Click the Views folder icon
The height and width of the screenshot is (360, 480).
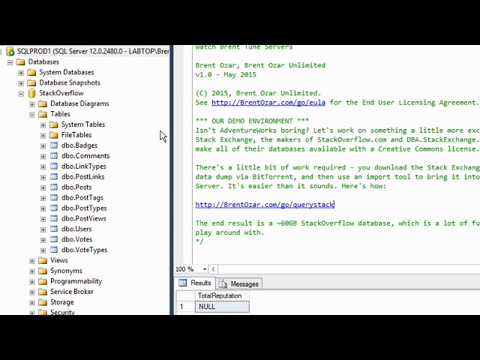pos(43,260)
